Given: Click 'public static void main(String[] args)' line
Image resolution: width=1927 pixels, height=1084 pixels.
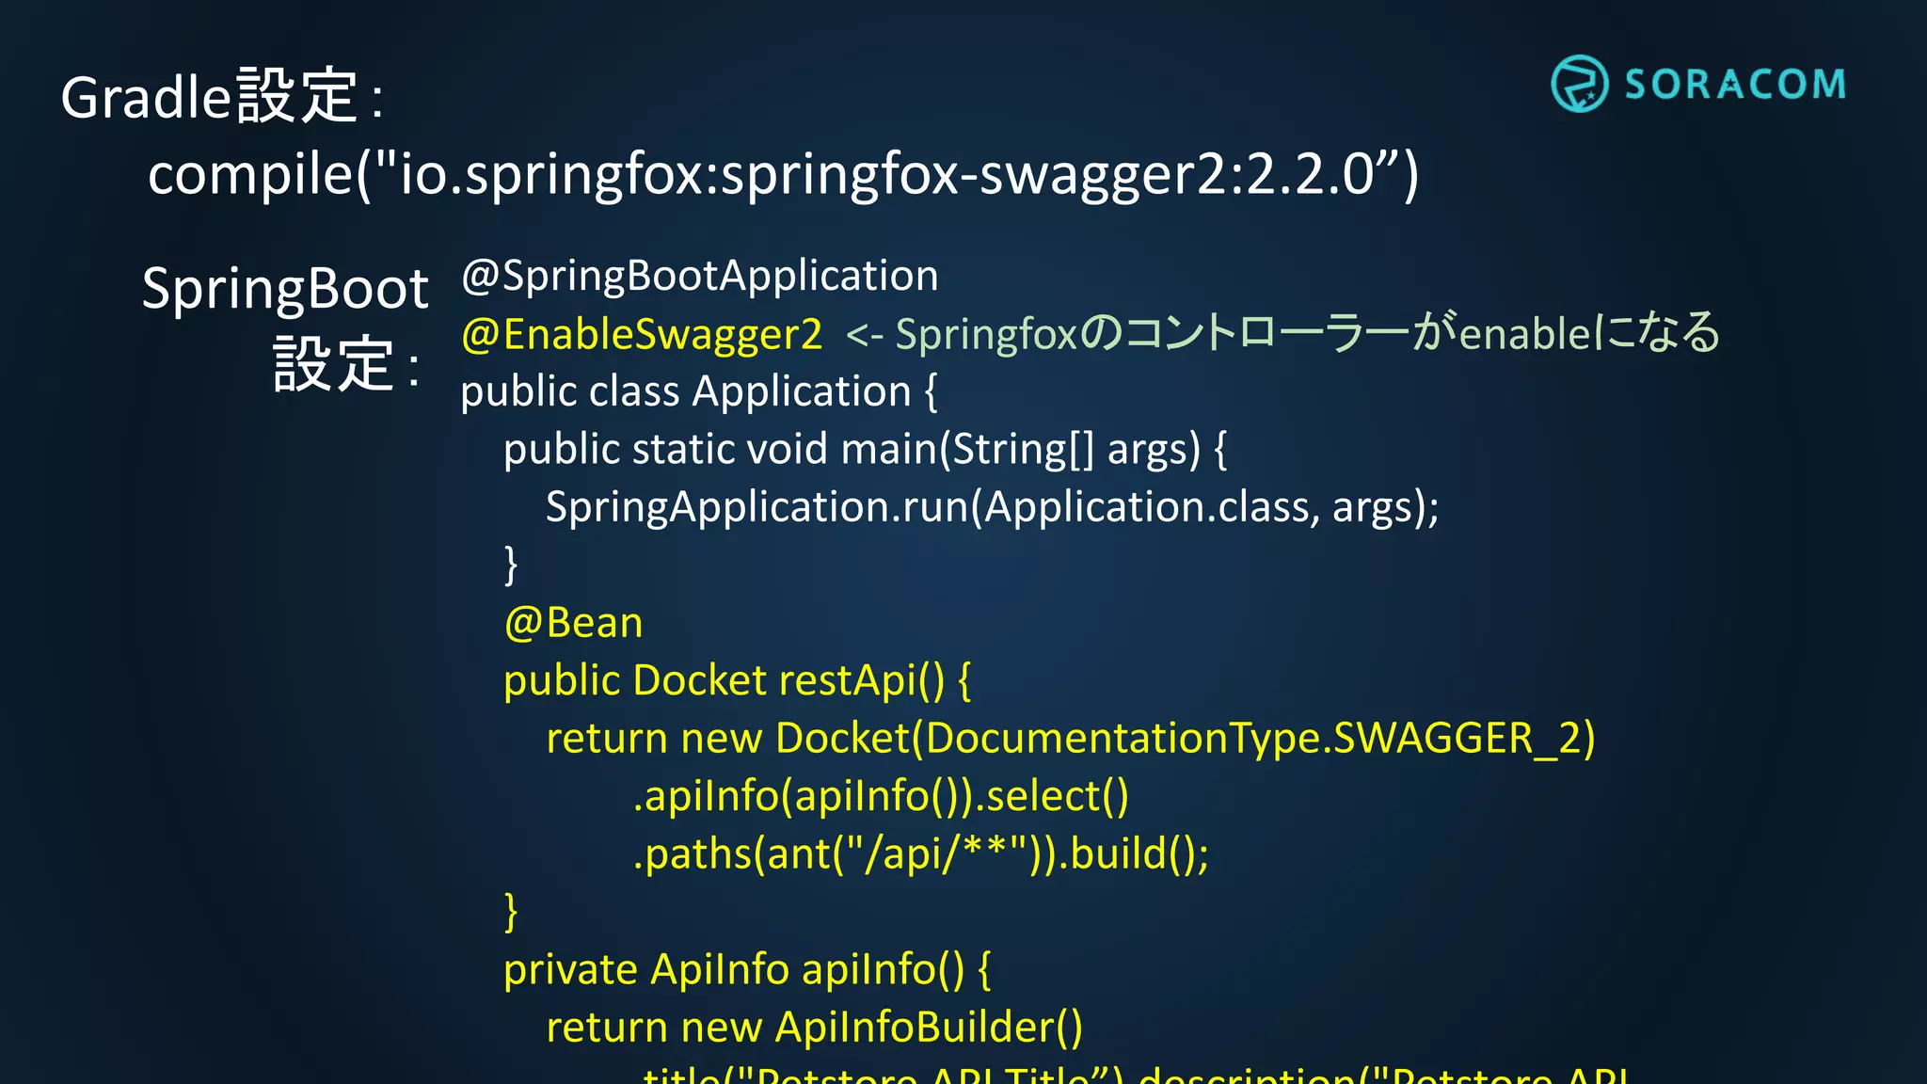Looking at the screenshot, I should [x=866, y=450].
